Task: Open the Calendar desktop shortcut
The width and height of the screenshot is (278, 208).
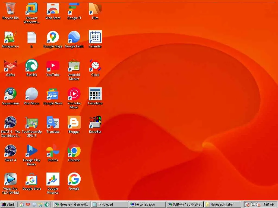Action: click(x=95, y=40)
